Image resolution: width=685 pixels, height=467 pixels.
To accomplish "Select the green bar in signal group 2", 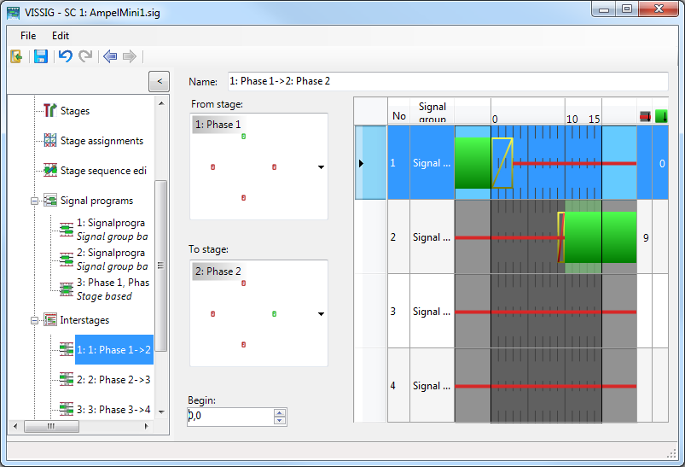I will [601, 237].
